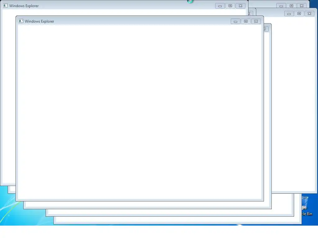Click the front Windows Explorer window's title icon
Viewport: 318px width, 238px height.
(x=21, y=21)
